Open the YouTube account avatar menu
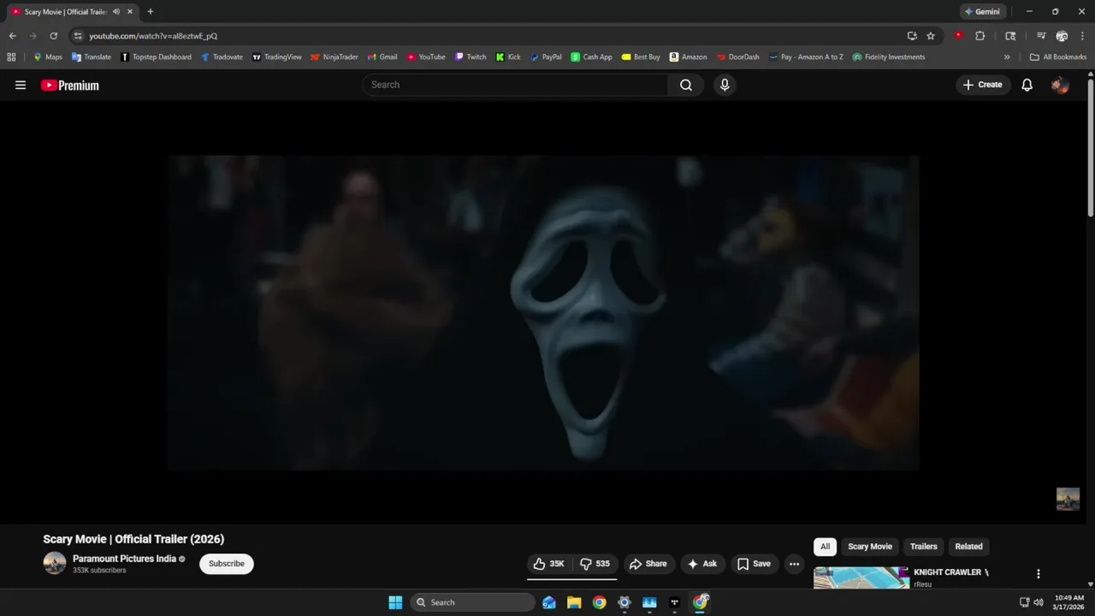Image resolution: width=1095 pixels, height=616 pixels. pos(1060,85)
